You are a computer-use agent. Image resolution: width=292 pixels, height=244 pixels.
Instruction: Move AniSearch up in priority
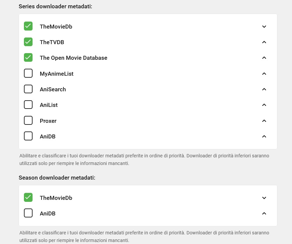click(x=264, y=89)
